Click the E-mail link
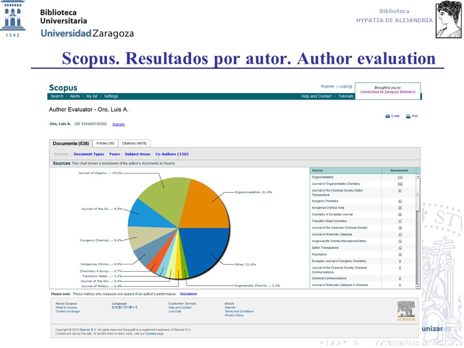This screenshot has height=348, width=464. click(x=395, y=116)
